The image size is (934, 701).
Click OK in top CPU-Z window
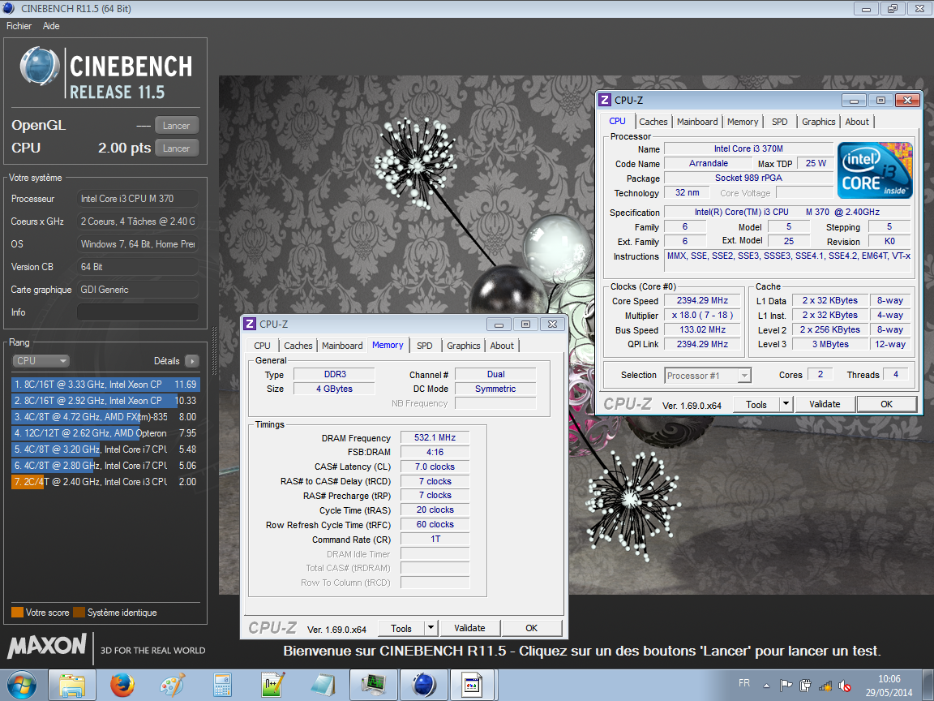(886, 405)
